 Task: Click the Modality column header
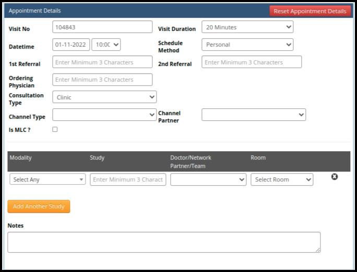tap(21, 157)
